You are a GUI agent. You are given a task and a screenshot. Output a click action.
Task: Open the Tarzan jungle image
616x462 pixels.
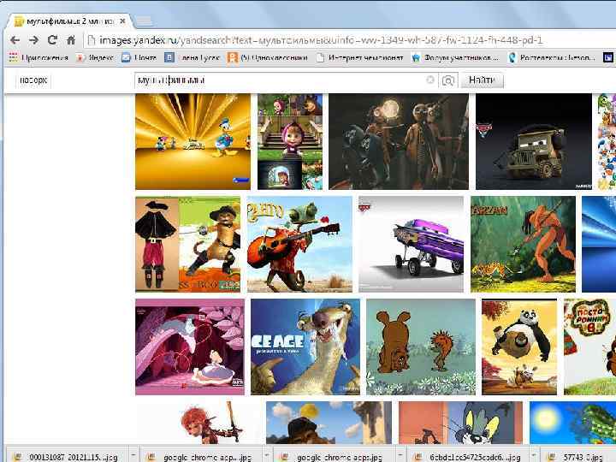click(x=523, y=245)
